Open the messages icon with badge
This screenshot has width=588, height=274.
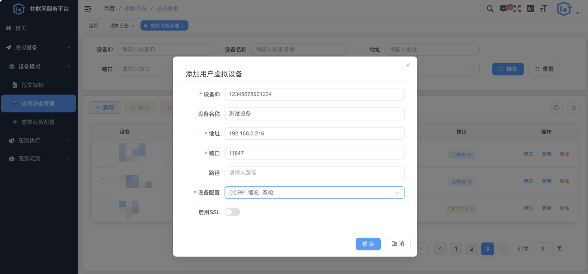click(504, 9)
